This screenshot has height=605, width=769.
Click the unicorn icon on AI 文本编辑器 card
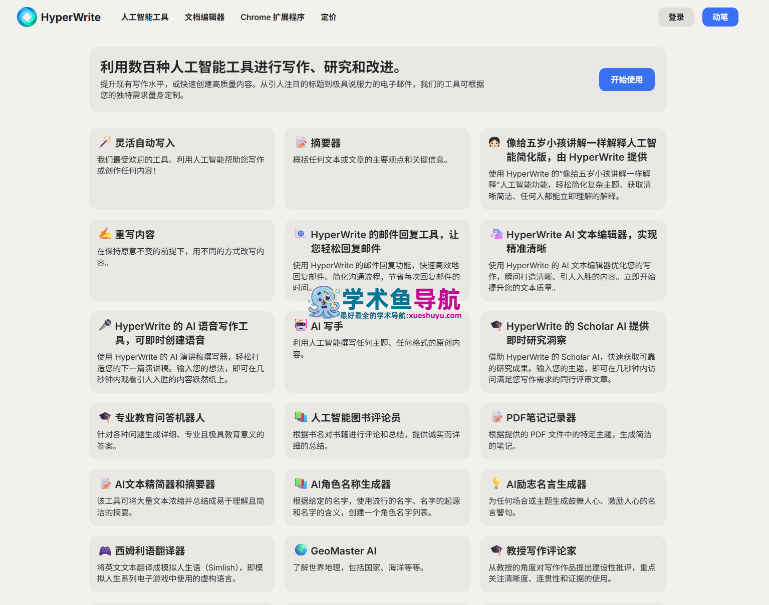point(496,233)
